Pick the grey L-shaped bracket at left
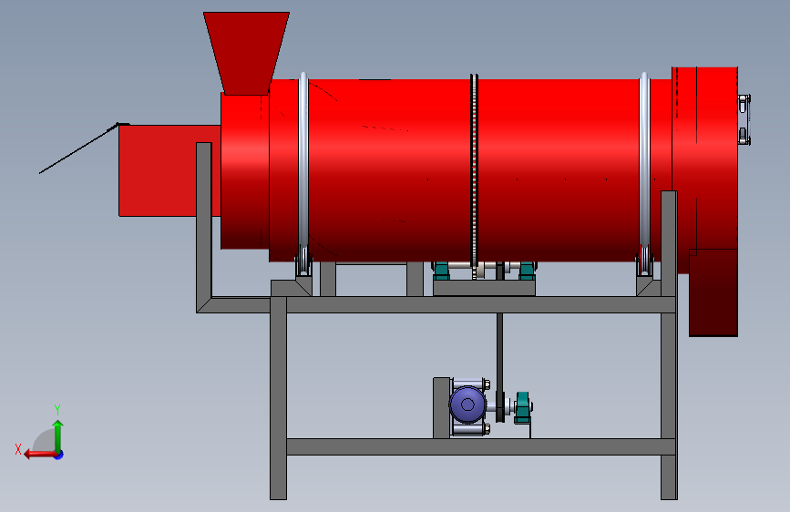This screenshot has width=790, height=512. pyautogui.click(x=204, y=227)
